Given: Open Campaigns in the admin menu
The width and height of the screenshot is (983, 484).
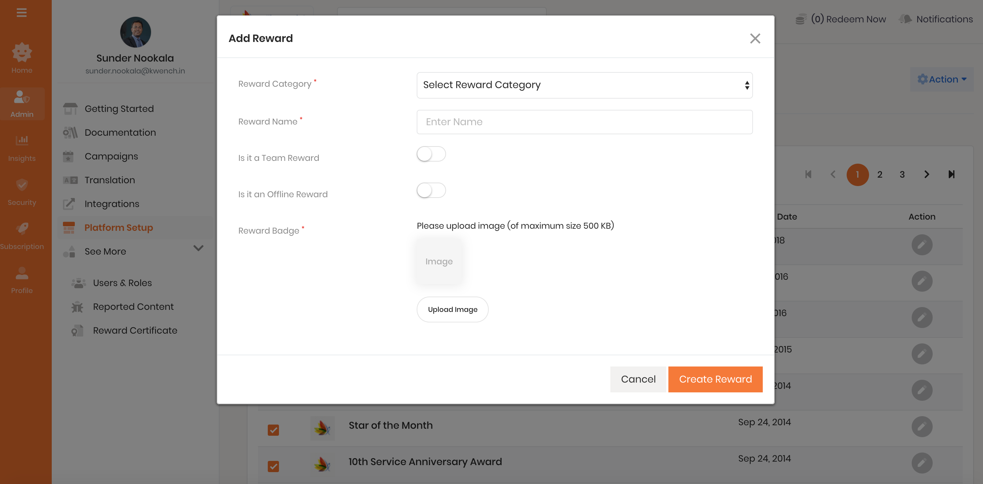Looking at the screenshot, I should 111,156.
